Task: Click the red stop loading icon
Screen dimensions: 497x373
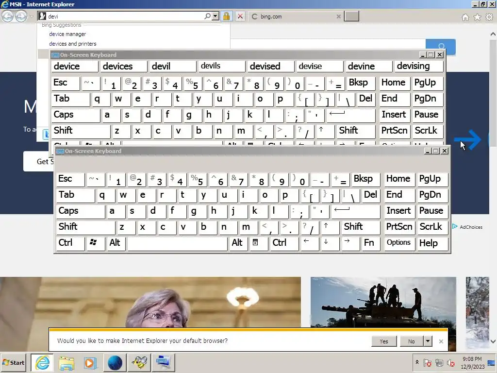Action: 240,16
